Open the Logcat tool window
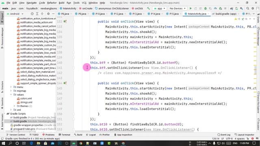The image size is (260, 146). (x=91, y=135)
